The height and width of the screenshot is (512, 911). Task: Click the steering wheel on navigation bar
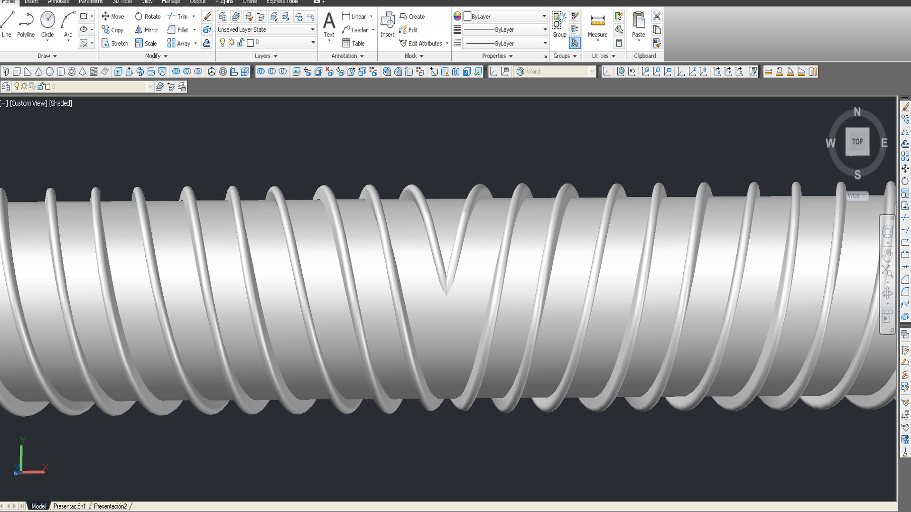pyautogui.click(x=887, y=232)
